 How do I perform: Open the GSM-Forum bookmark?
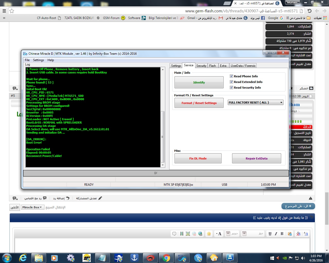point(114,18)
